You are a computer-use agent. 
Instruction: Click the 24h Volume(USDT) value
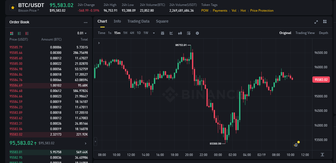click(x=182, y=11)
